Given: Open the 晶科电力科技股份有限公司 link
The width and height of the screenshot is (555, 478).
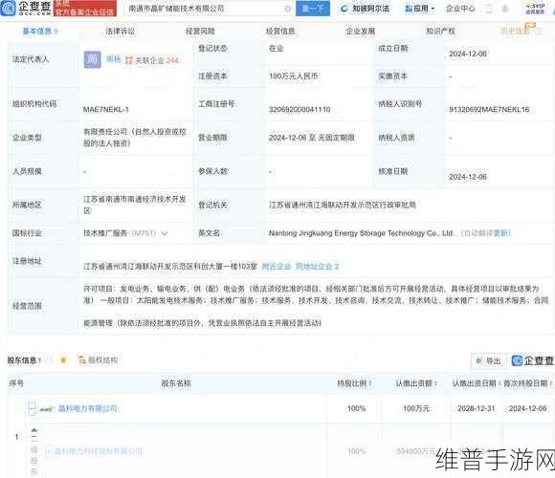Looking at the screenshot, I should [x=98, y=451].
